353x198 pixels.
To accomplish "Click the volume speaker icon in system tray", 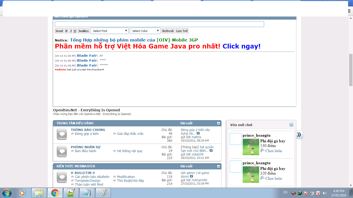I will 293,193.
